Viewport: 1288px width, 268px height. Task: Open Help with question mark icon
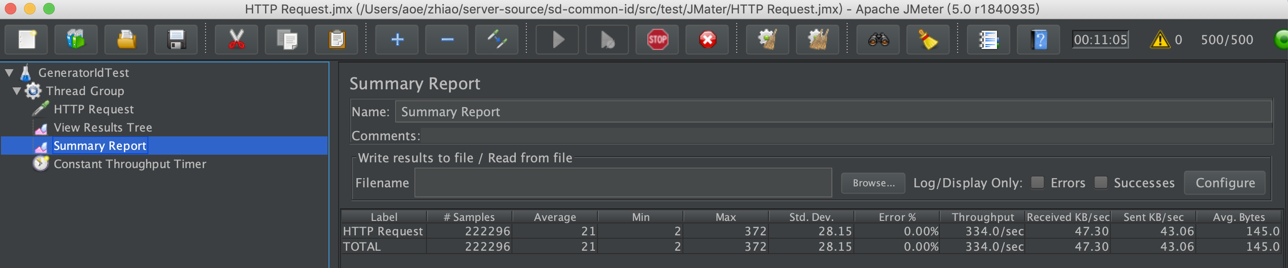[x=1039, y=39]
